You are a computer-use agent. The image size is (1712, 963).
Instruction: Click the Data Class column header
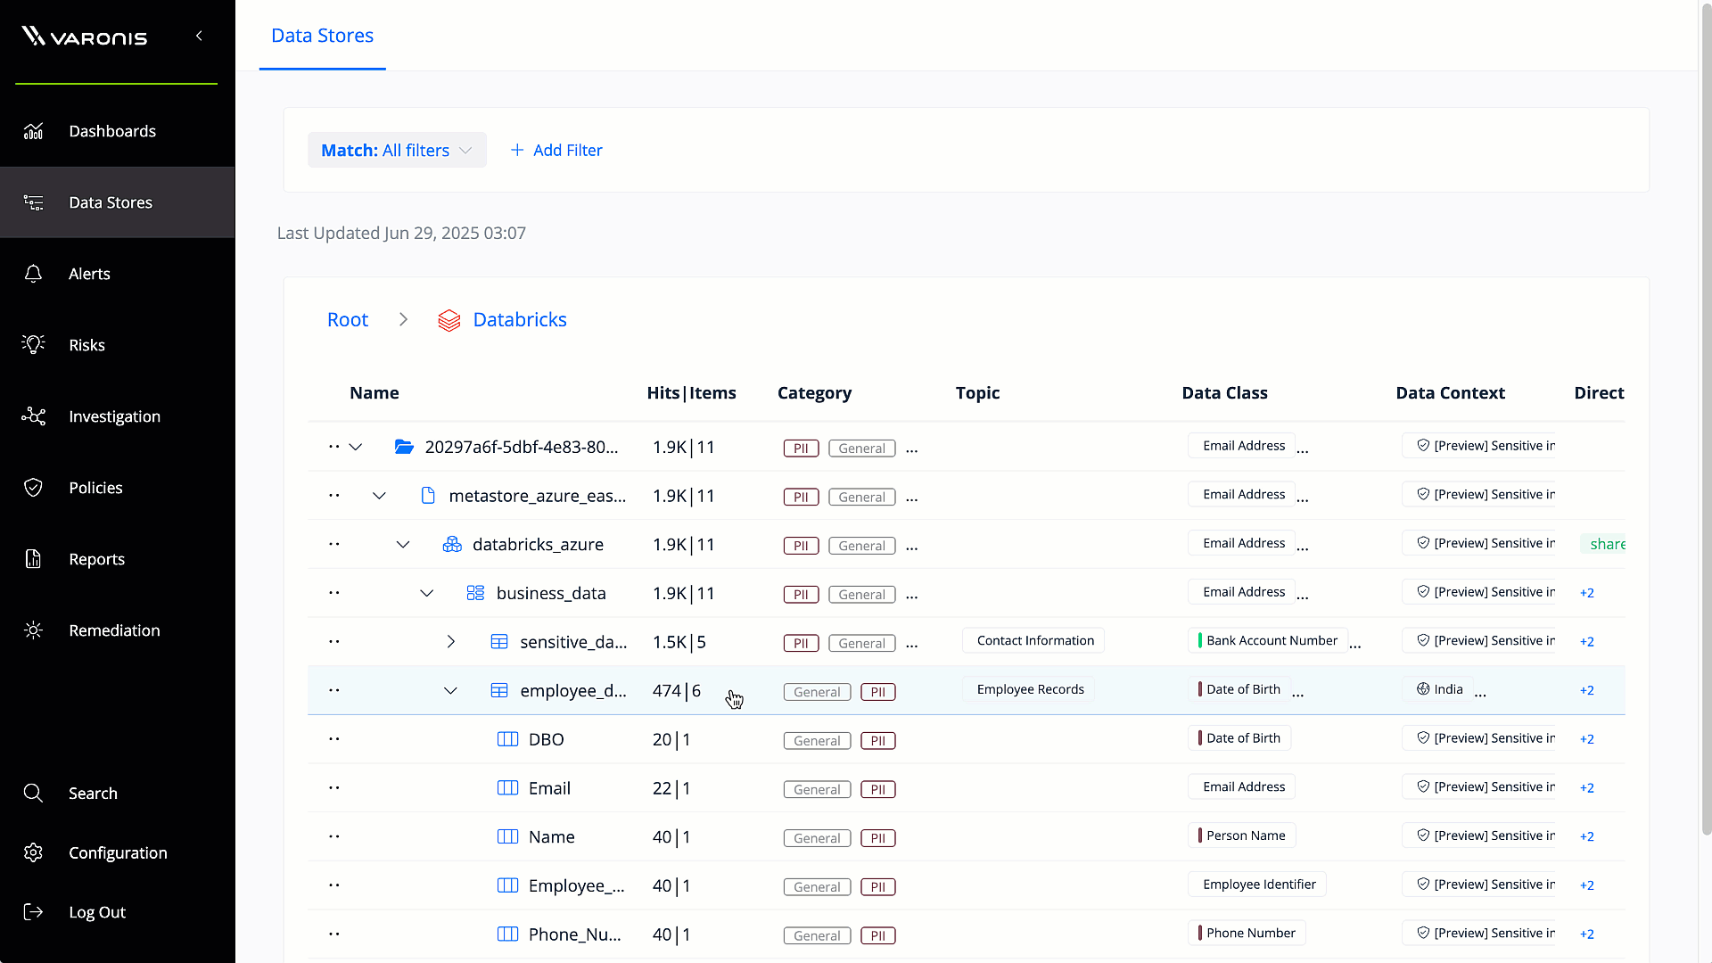click(x=1224, y=393)
